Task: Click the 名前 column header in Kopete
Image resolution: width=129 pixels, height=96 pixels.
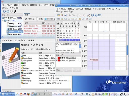Action: [x=30, y=53]
